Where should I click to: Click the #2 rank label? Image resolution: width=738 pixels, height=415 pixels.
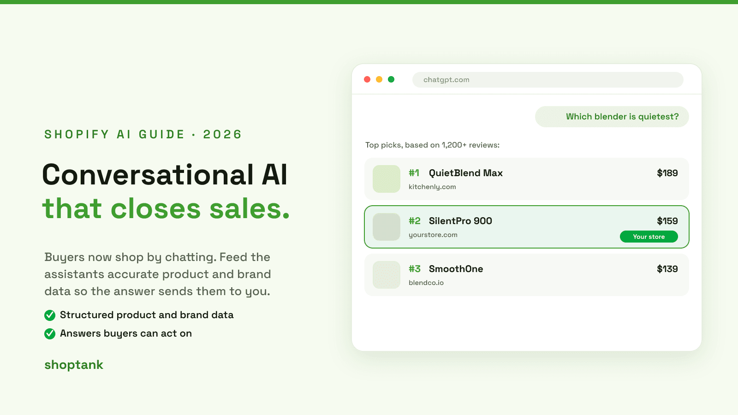coord(415,221)
